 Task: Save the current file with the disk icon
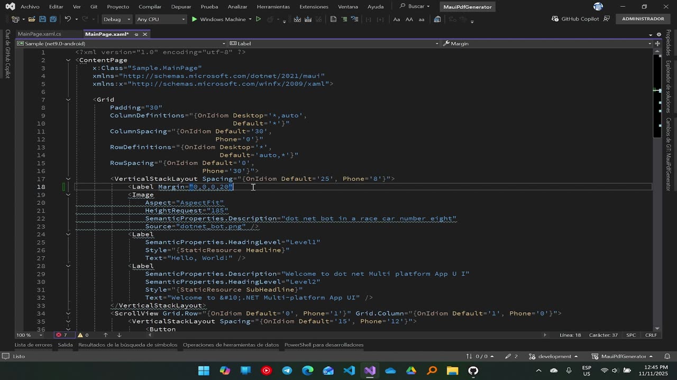(42, 19)
